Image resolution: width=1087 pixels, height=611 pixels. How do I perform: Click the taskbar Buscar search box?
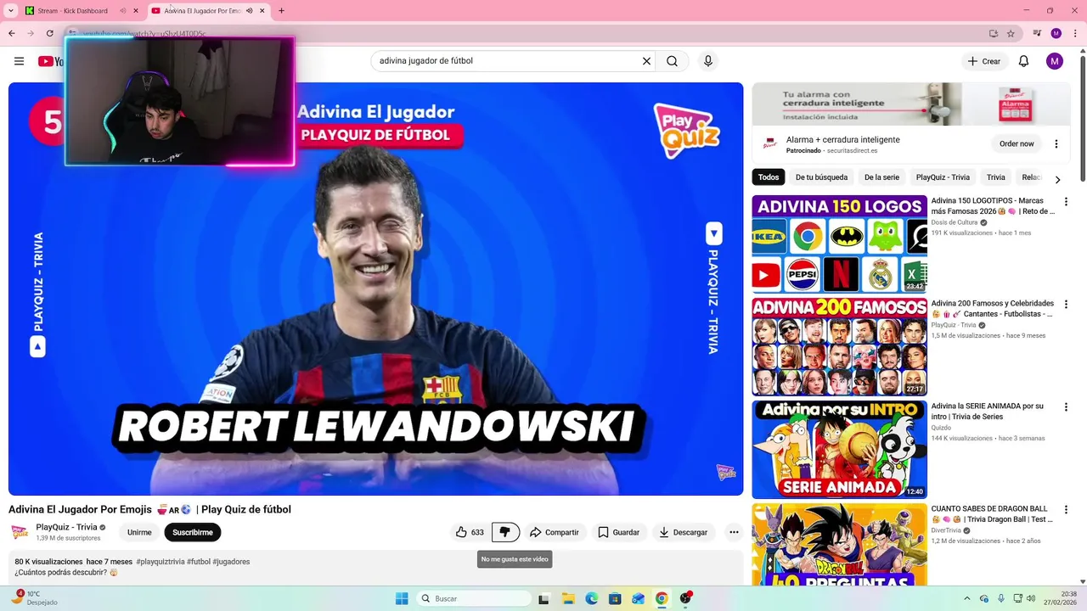point(474,598)
